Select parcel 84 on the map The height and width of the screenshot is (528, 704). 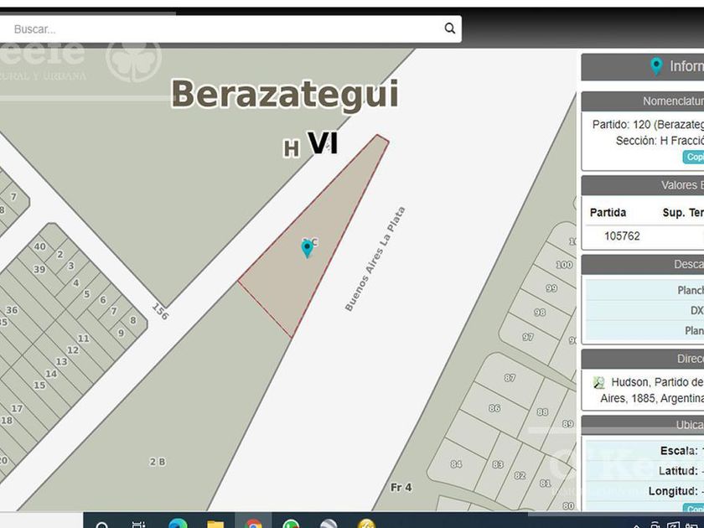[456, 464]
